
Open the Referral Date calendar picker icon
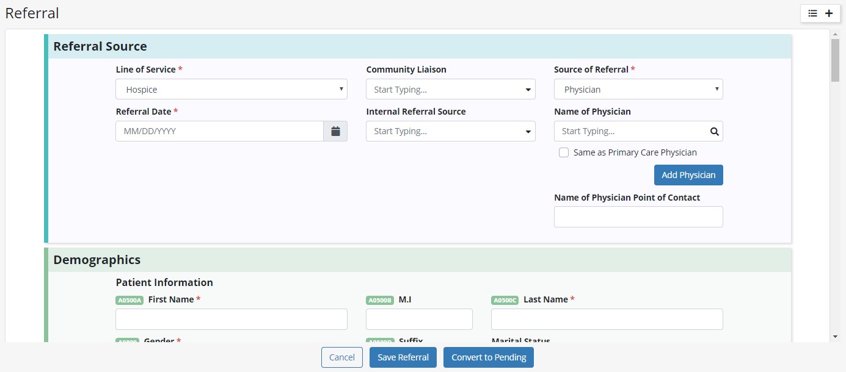(x=335, y=131)
